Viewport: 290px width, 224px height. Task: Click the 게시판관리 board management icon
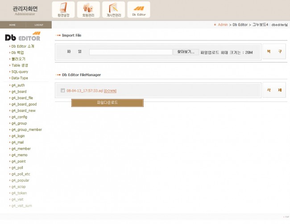pos(113,9)
